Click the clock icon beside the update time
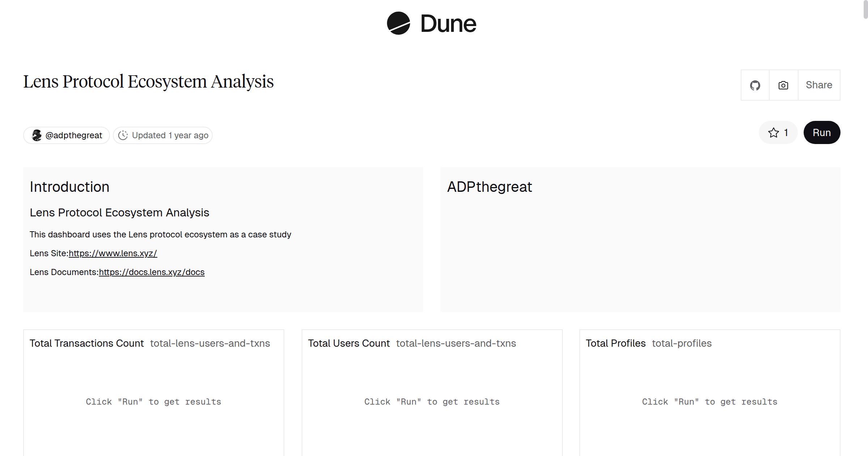 pos(123,135)
